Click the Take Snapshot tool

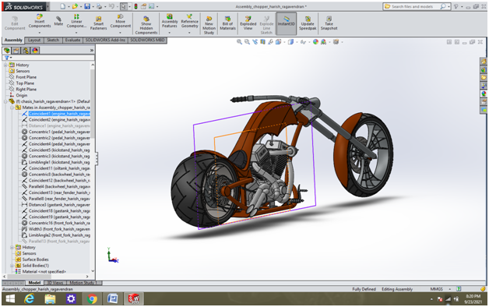[329, 23]
